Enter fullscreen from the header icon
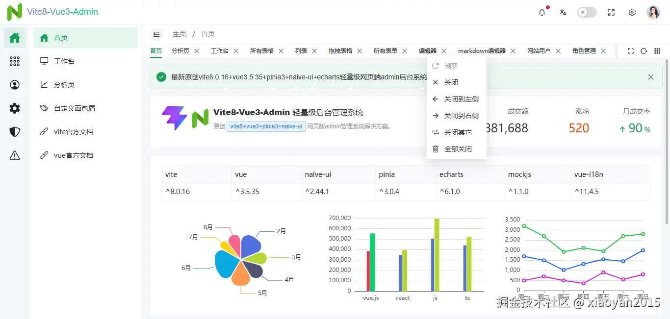The width and height of the screenshot is (670, 319). click(611, 12)
